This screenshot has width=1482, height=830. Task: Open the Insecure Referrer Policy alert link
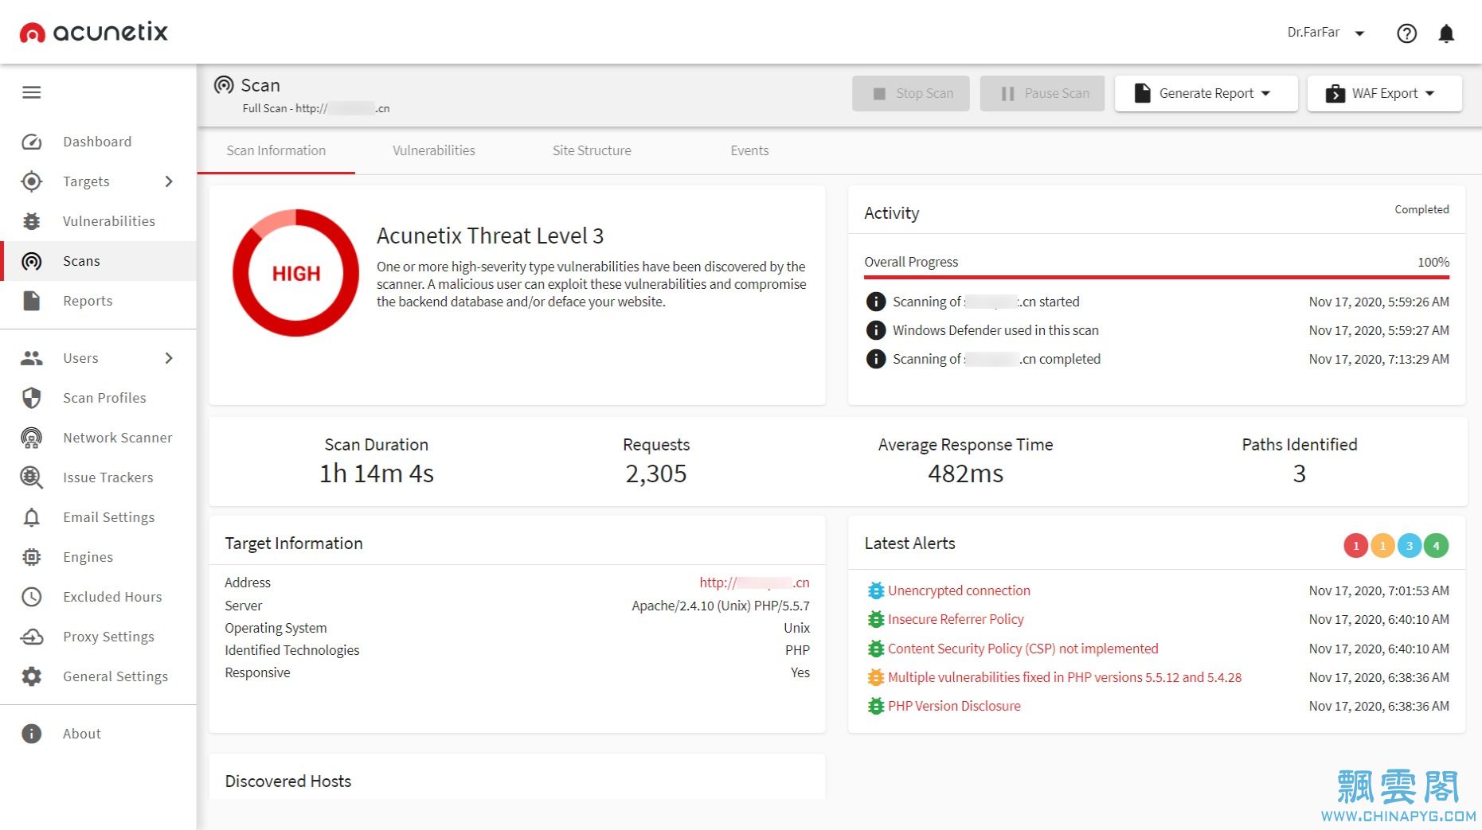[x=956, y=619]
